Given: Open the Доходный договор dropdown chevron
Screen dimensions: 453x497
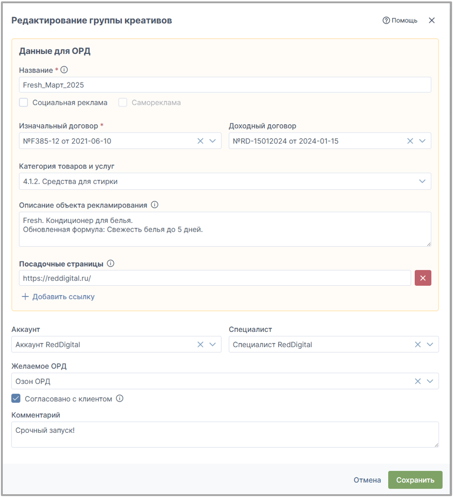Looking at the screenshot, I should coord(422,141).
